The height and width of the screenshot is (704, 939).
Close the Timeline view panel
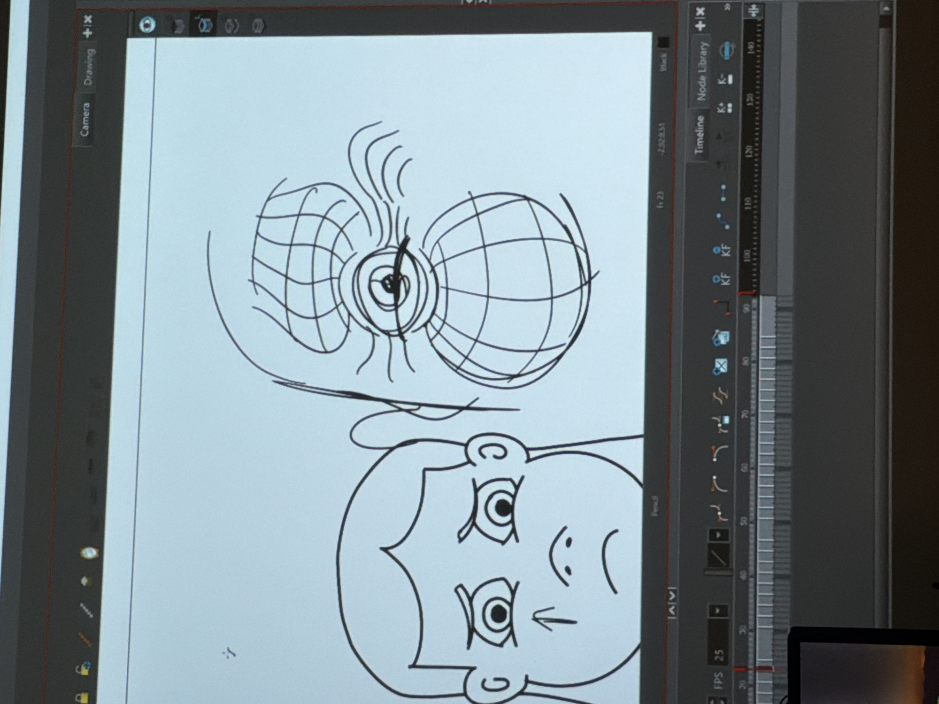[700, 11]
